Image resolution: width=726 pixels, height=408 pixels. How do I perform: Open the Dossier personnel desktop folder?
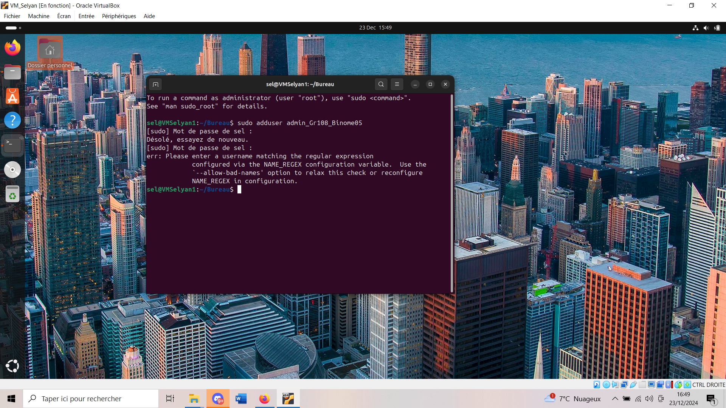pyautogui.click(x=50, y=53)
